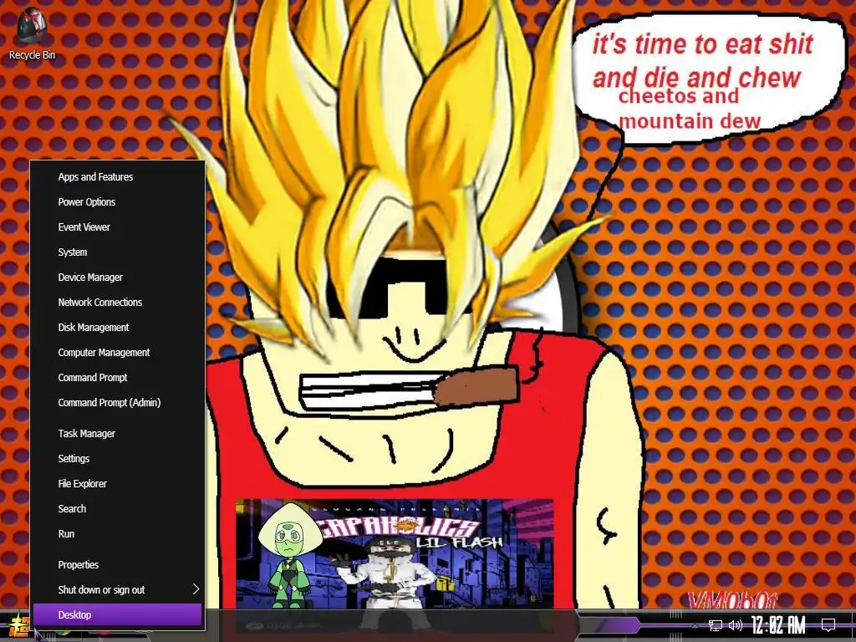Open File Explorer
Screen dimensions: 856x642
(x=117, y=484)
